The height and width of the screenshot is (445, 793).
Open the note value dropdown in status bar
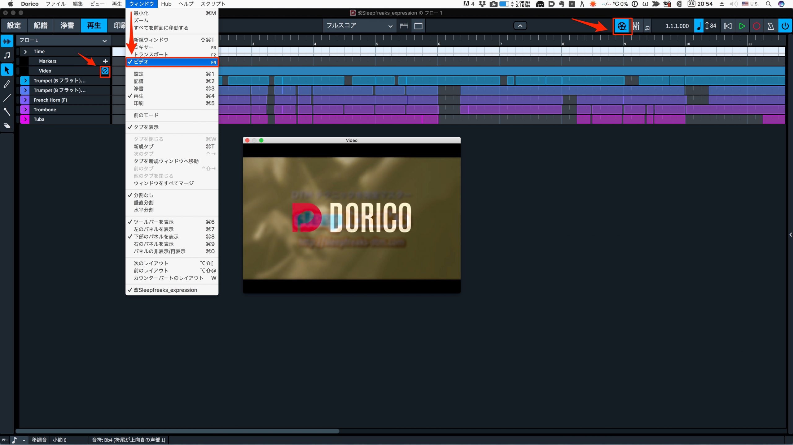[x=24, y=440]
